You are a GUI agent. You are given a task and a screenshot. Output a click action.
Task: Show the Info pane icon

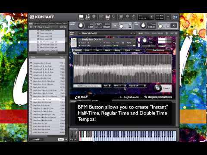coord(94,17)
